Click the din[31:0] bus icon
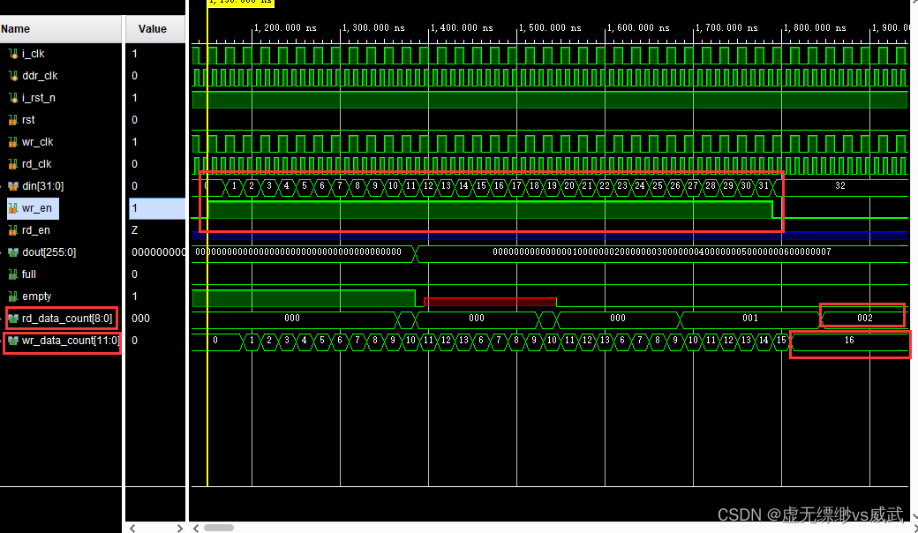This screenshot has width=918, height=533. [13, 186]
